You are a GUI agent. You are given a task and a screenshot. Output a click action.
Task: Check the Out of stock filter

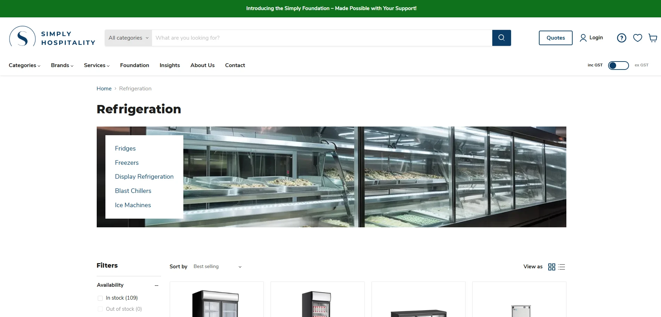coord(100,309)
